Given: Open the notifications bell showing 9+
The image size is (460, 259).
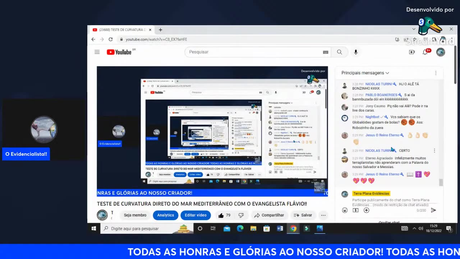Looking at the screenshot, I should 425,52.
